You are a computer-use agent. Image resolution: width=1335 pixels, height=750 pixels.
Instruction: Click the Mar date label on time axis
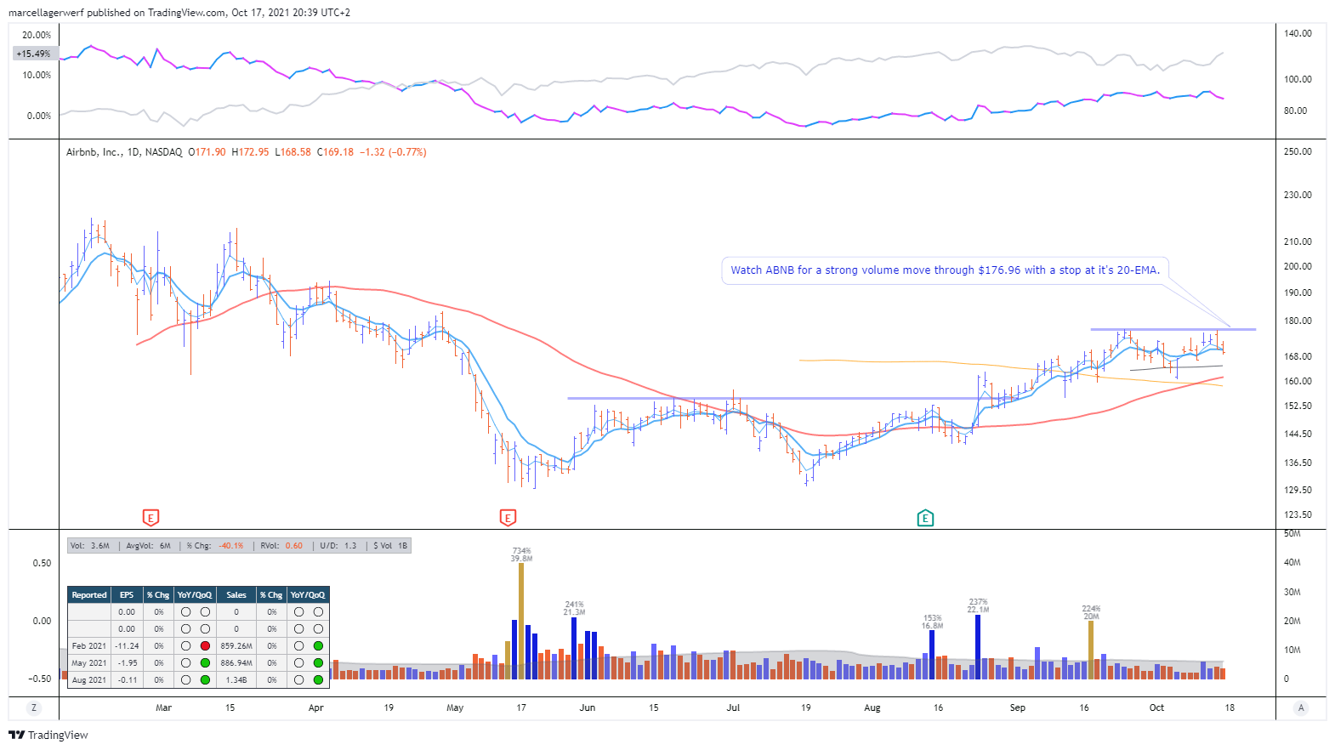point(164,707)
